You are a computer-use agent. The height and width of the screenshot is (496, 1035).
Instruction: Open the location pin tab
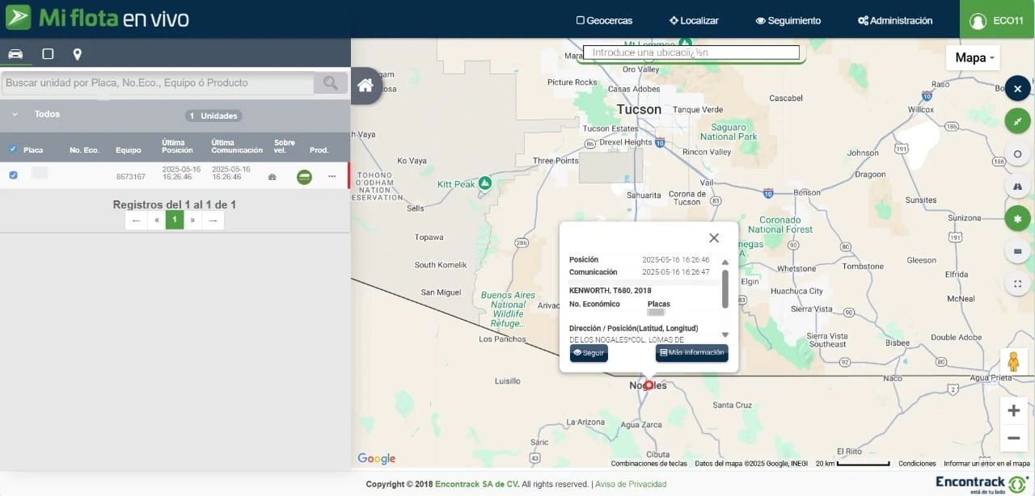[78, 54]
